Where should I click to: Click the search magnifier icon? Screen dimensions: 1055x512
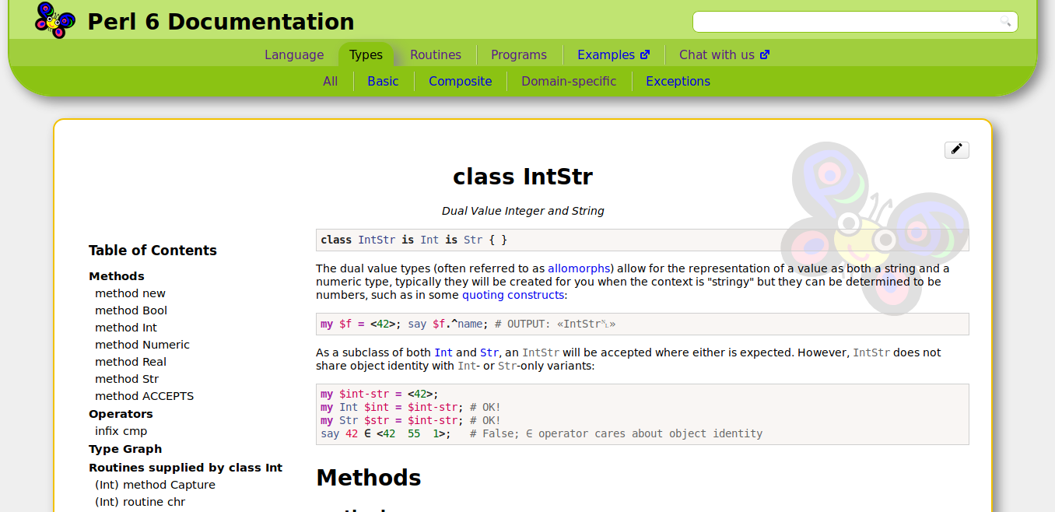click(x=1005, y=22)
